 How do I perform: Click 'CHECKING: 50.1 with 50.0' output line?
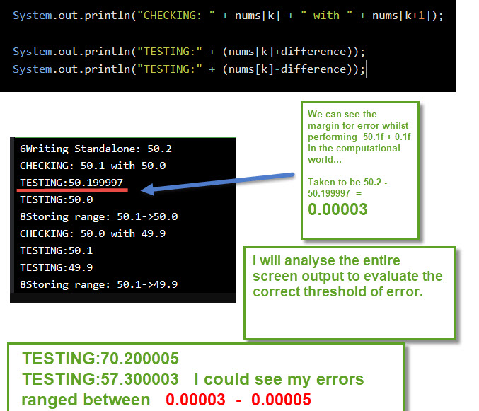[x=93, y=166]
